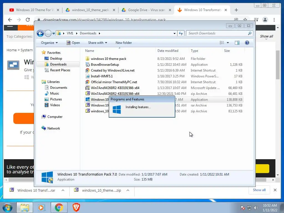Open Brave from the taskbar

76,207
